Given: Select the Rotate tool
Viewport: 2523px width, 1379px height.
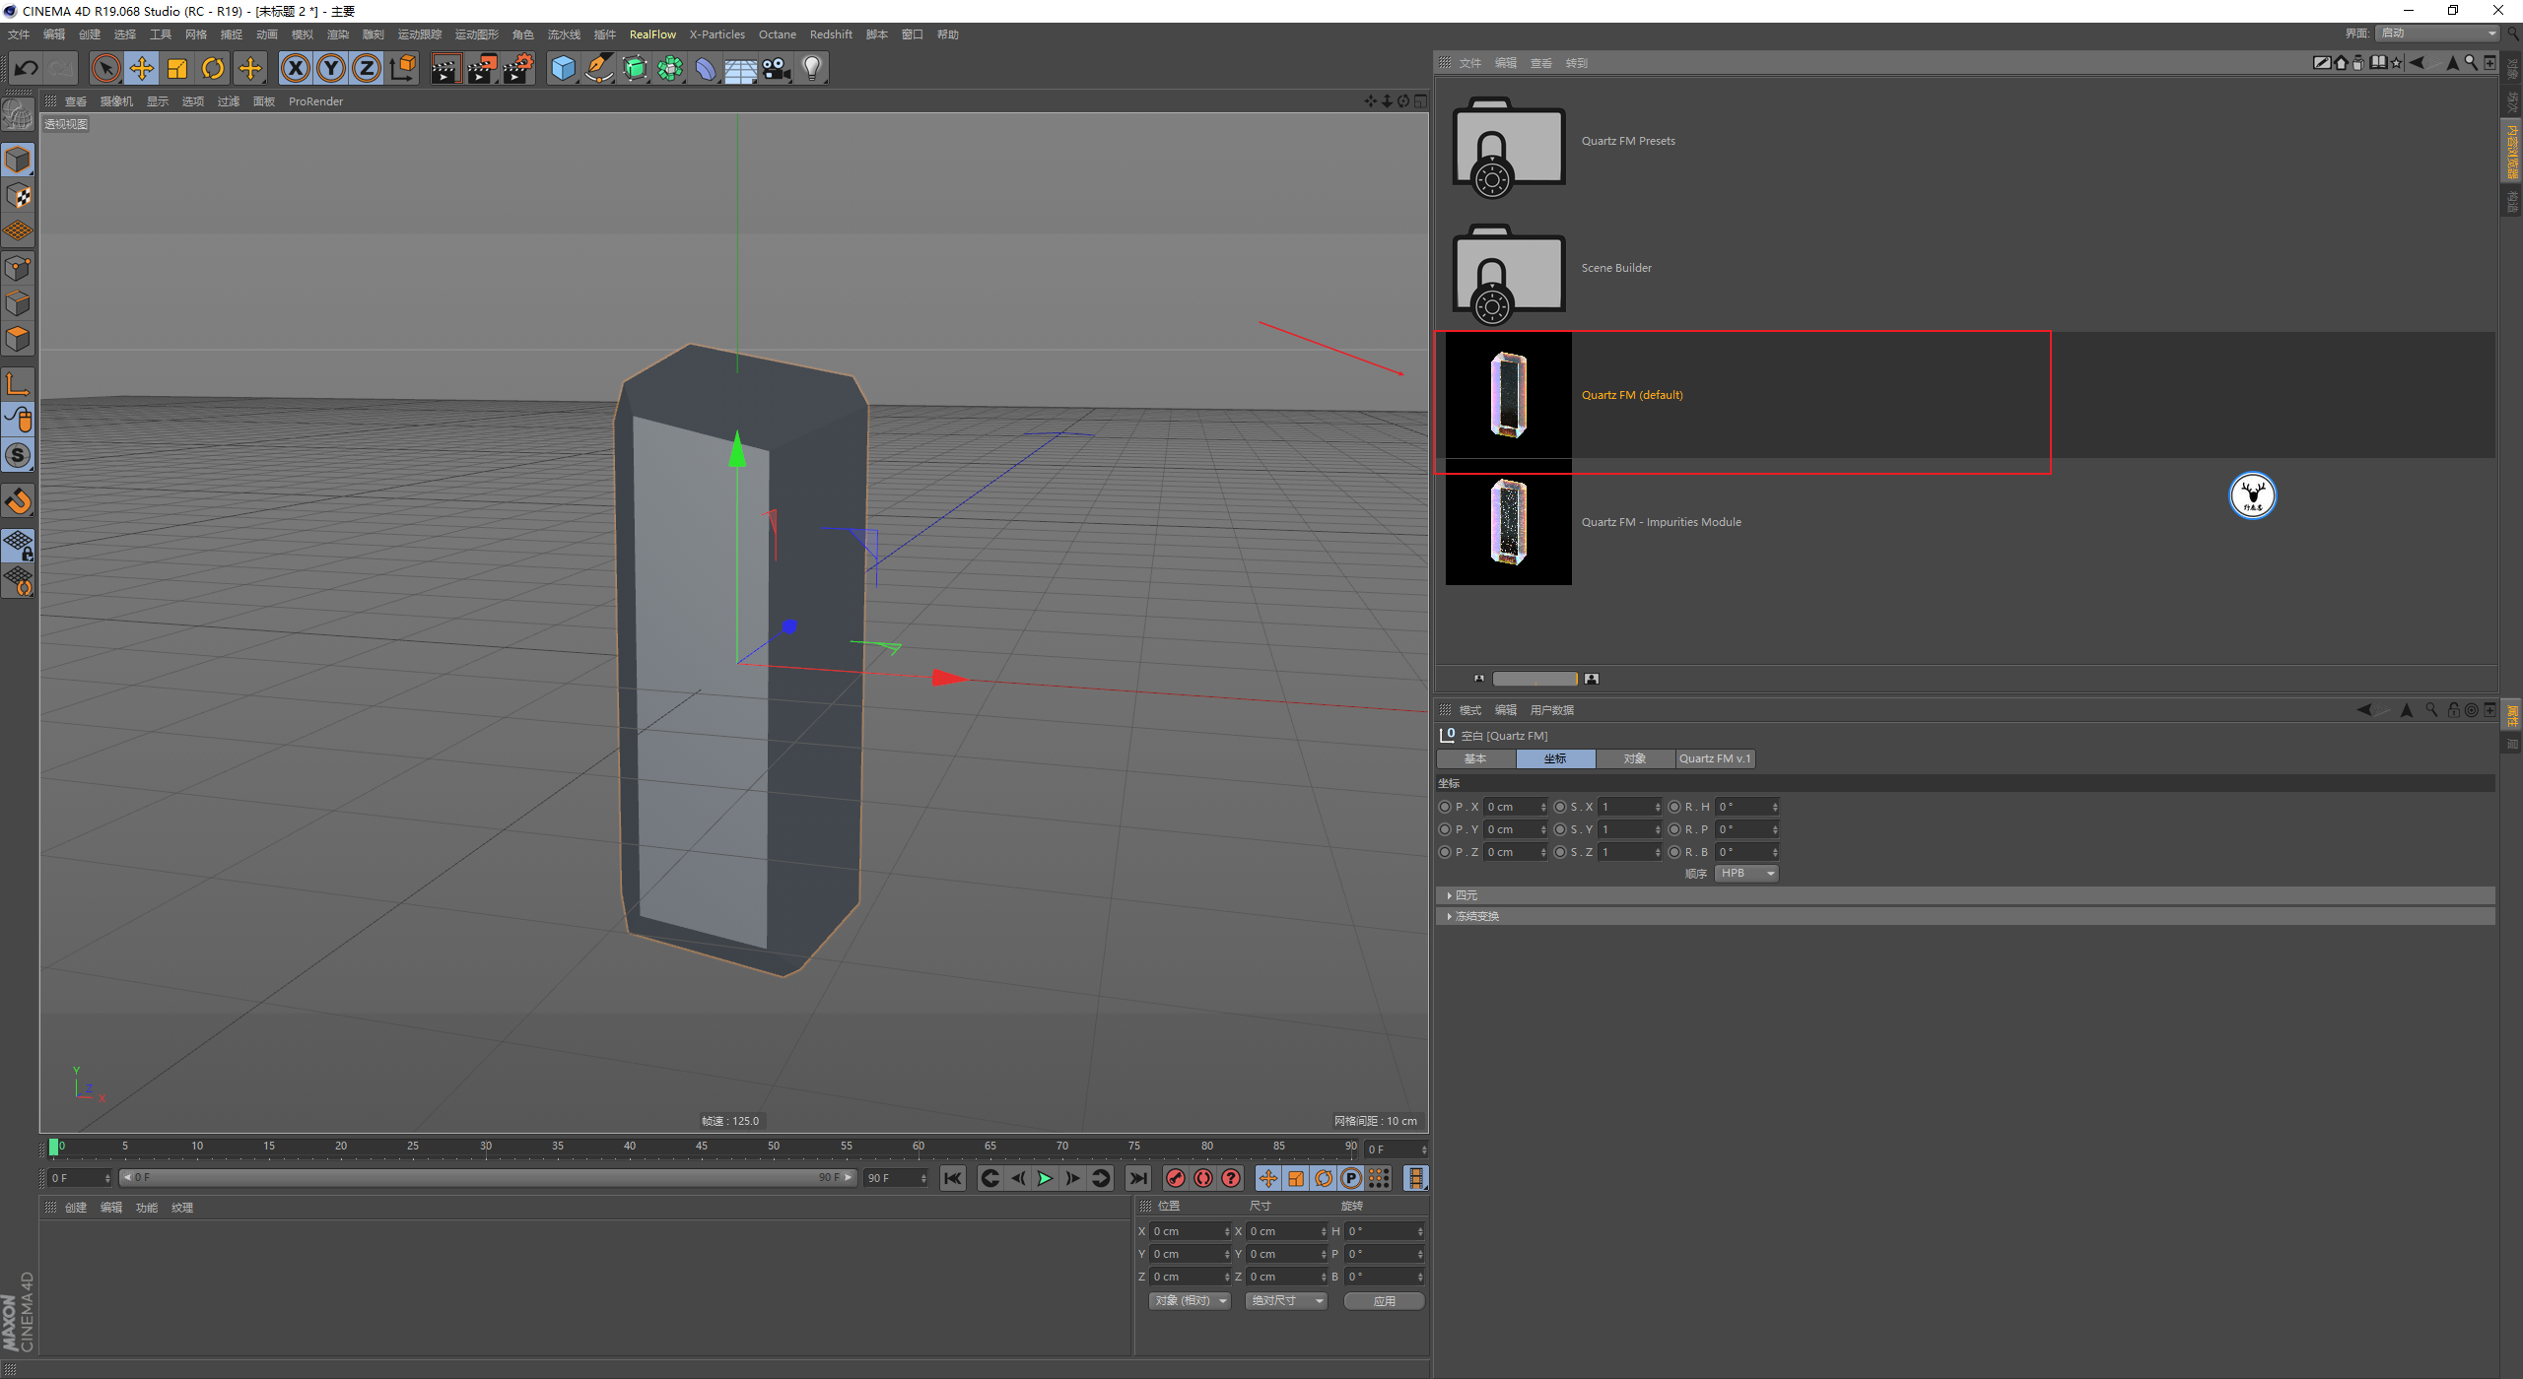Looking at the screenshot, I should coord(213,68).
